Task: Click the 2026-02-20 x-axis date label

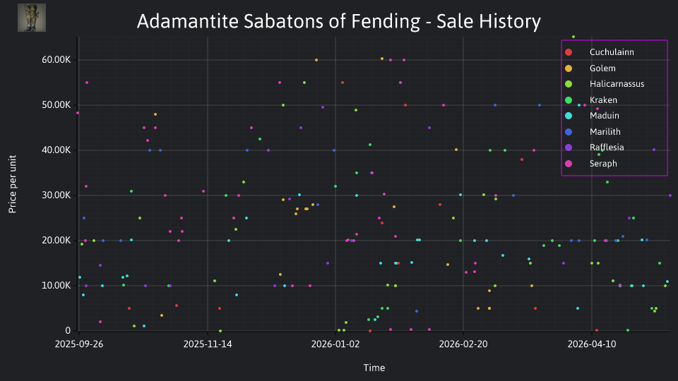Action: click(463, 344)
